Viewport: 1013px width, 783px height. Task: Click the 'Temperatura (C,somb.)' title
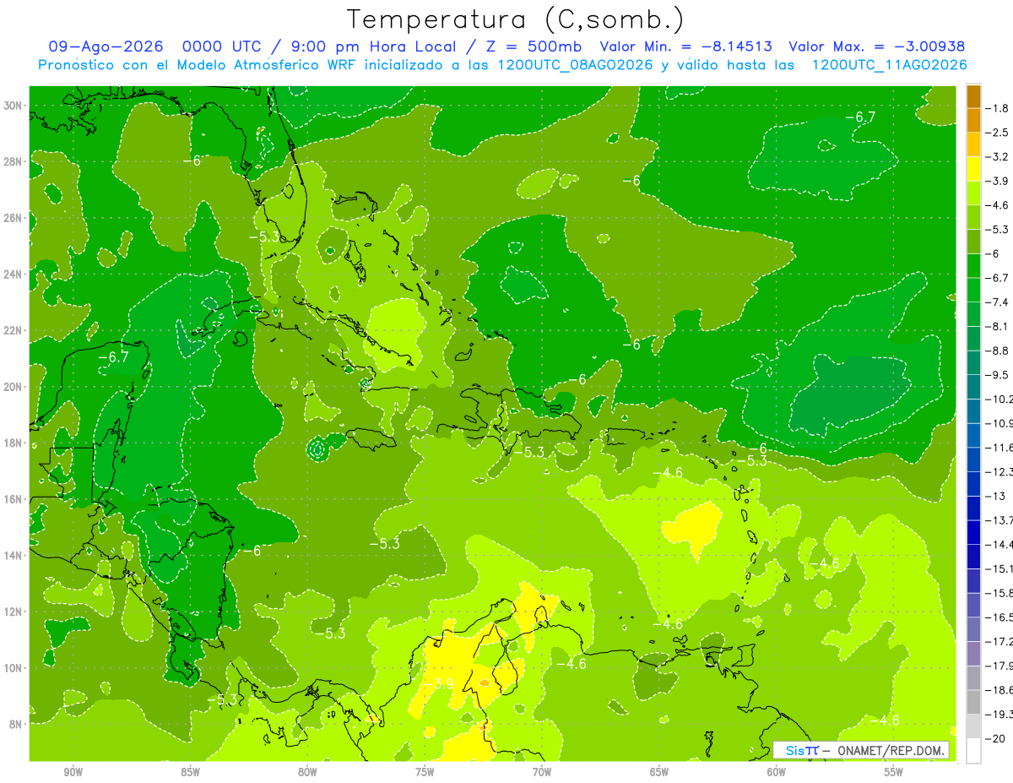pyautogui.click(x=516, y=19)
